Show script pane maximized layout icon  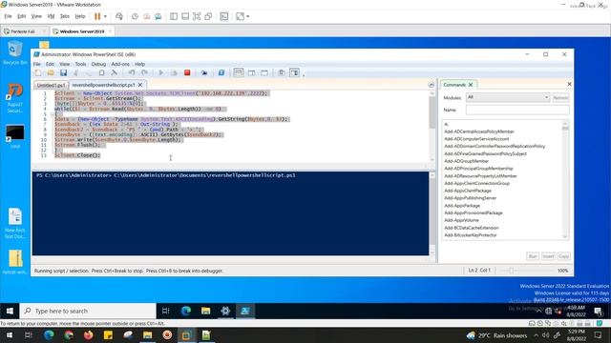click(x=264, y=72)
